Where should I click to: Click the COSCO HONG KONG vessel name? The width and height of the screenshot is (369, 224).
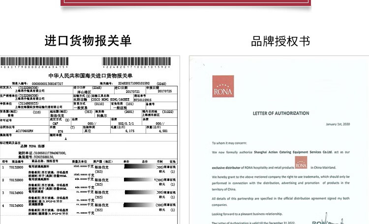tap(110, 99)
